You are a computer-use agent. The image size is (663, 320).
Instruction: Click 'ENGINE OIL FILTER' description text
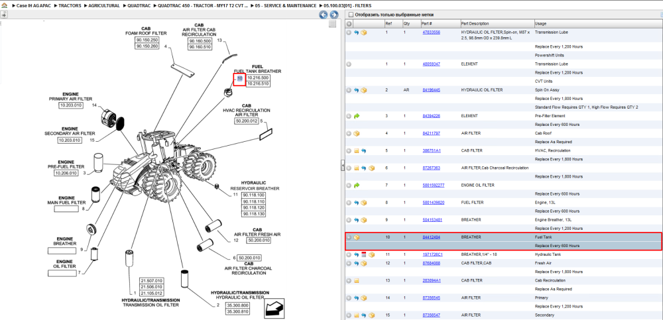tap(478, 185)
